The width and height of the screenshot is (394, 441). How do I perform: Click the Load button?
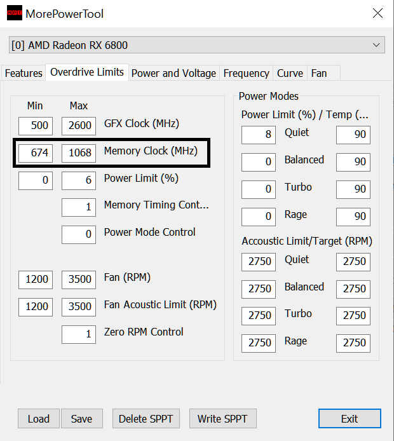39,419
